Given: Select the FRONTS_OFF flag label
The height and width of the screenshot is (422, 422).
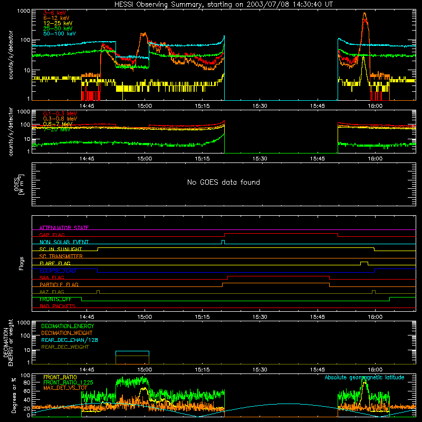Looking at the screenshot, I should pos(55,299).
